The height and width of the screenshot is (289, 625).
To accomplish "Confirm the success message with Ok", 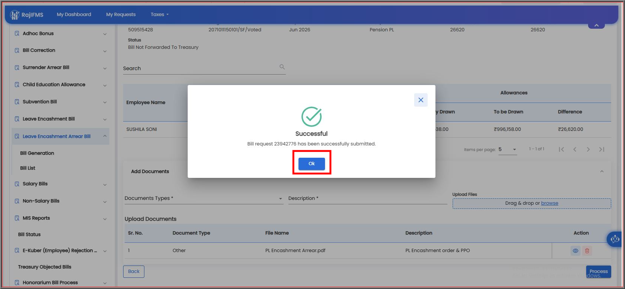I will [x=312, y=164].
